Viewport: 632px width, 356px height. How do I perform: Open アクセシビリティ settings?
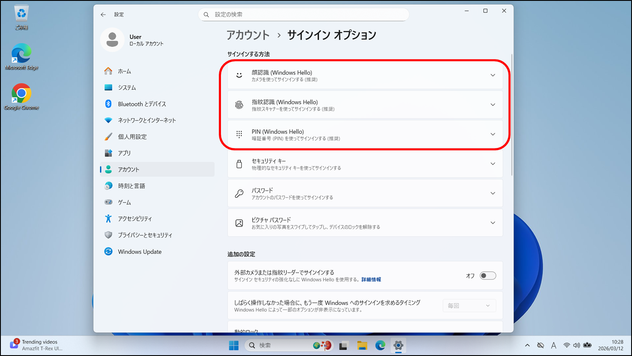click(157, 218)
